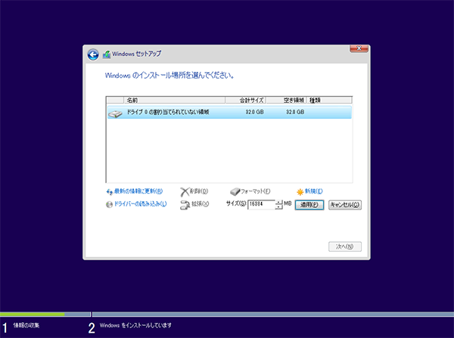Click the 空き領域 column header
The width and height of the screenshot is (454, 338).
point(286,100)
